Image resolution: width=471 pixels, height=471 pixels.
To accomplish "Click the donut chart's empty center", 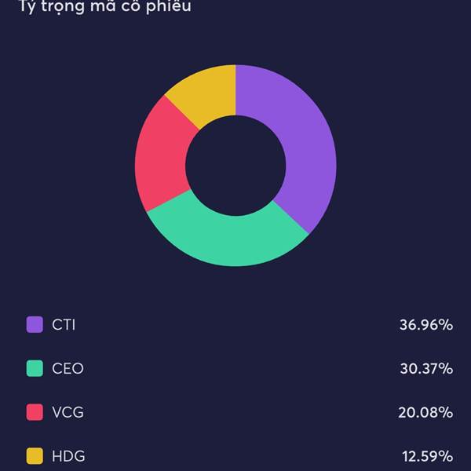I will point(235,166).
